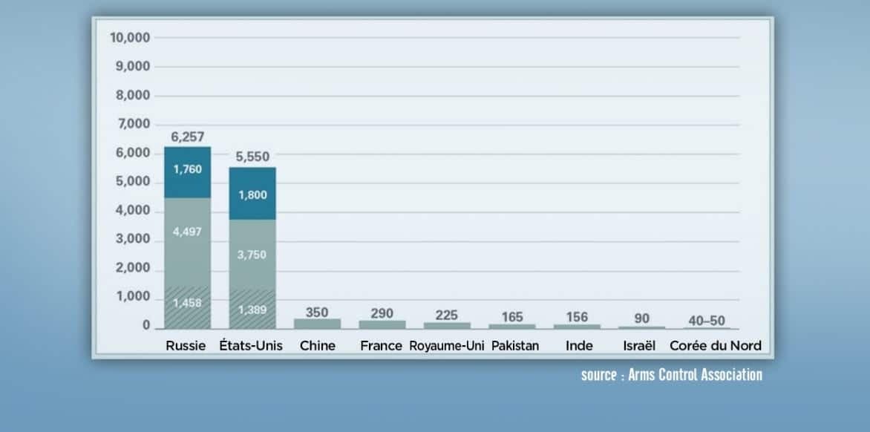This screenshot has height=432, width=870.
Task: Click the dark blue 1,800 segment of États-Unis bar
Action: 252,194
